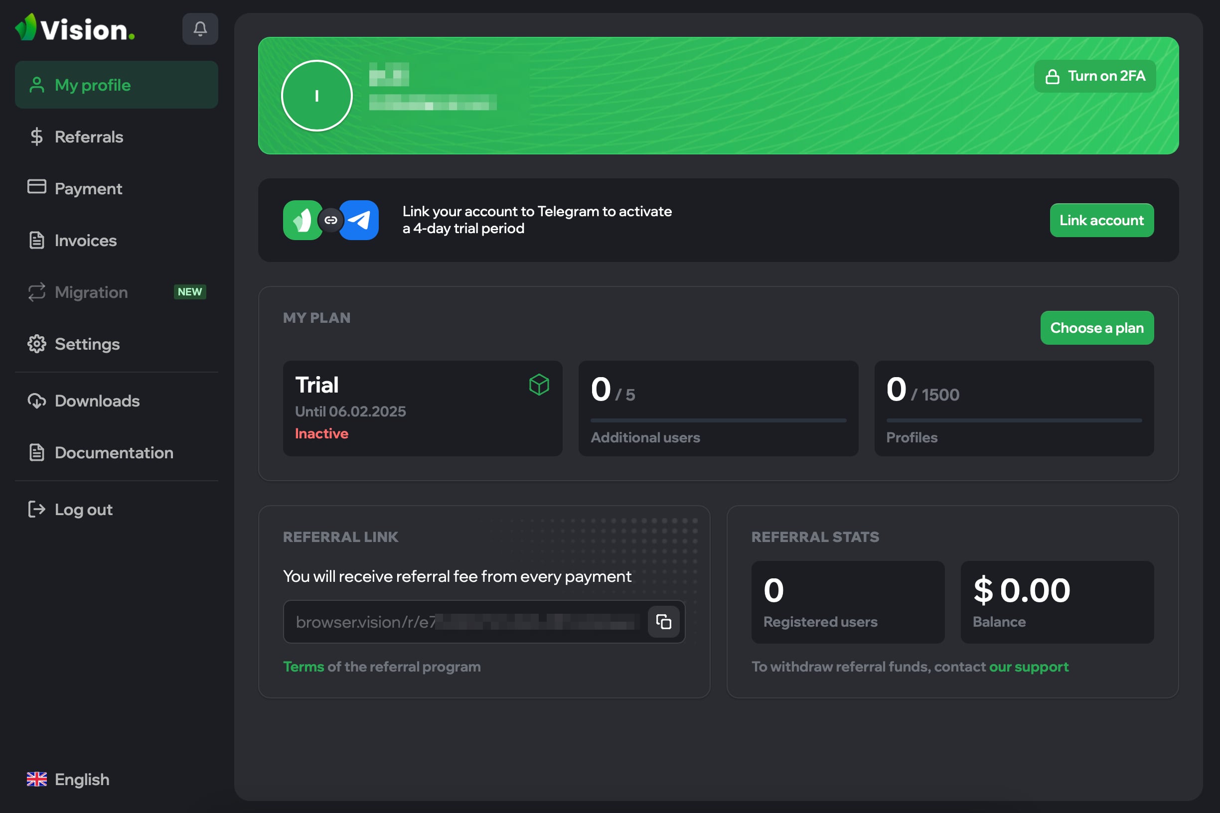Click the REFERRAL STATS heading
The image size is (1220, 813).
pyautogui.click(x=815, y=537)
